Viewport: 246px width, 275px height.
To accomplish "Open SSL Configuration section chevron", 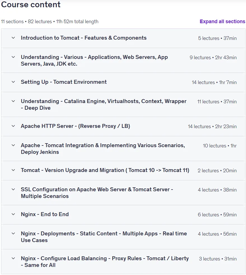I will [x=13, y=189].
